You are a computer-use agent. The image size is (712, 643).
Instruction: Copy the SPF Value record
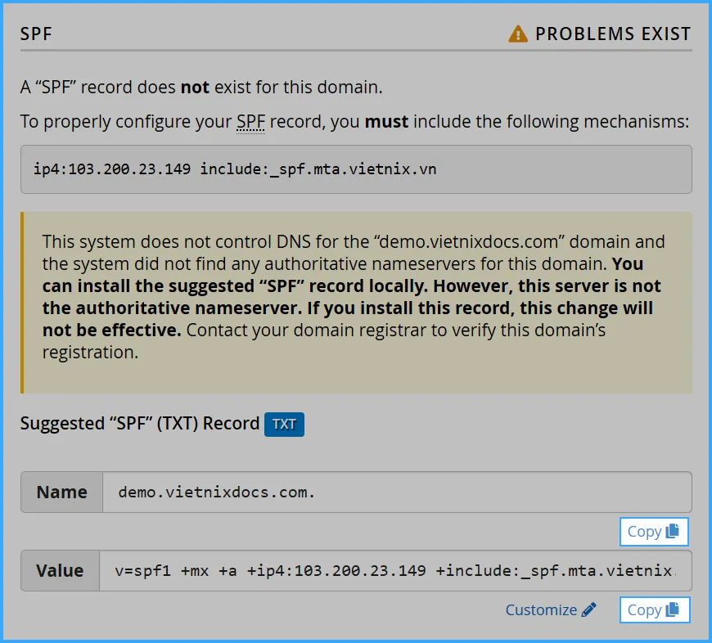tap(654, 609)
